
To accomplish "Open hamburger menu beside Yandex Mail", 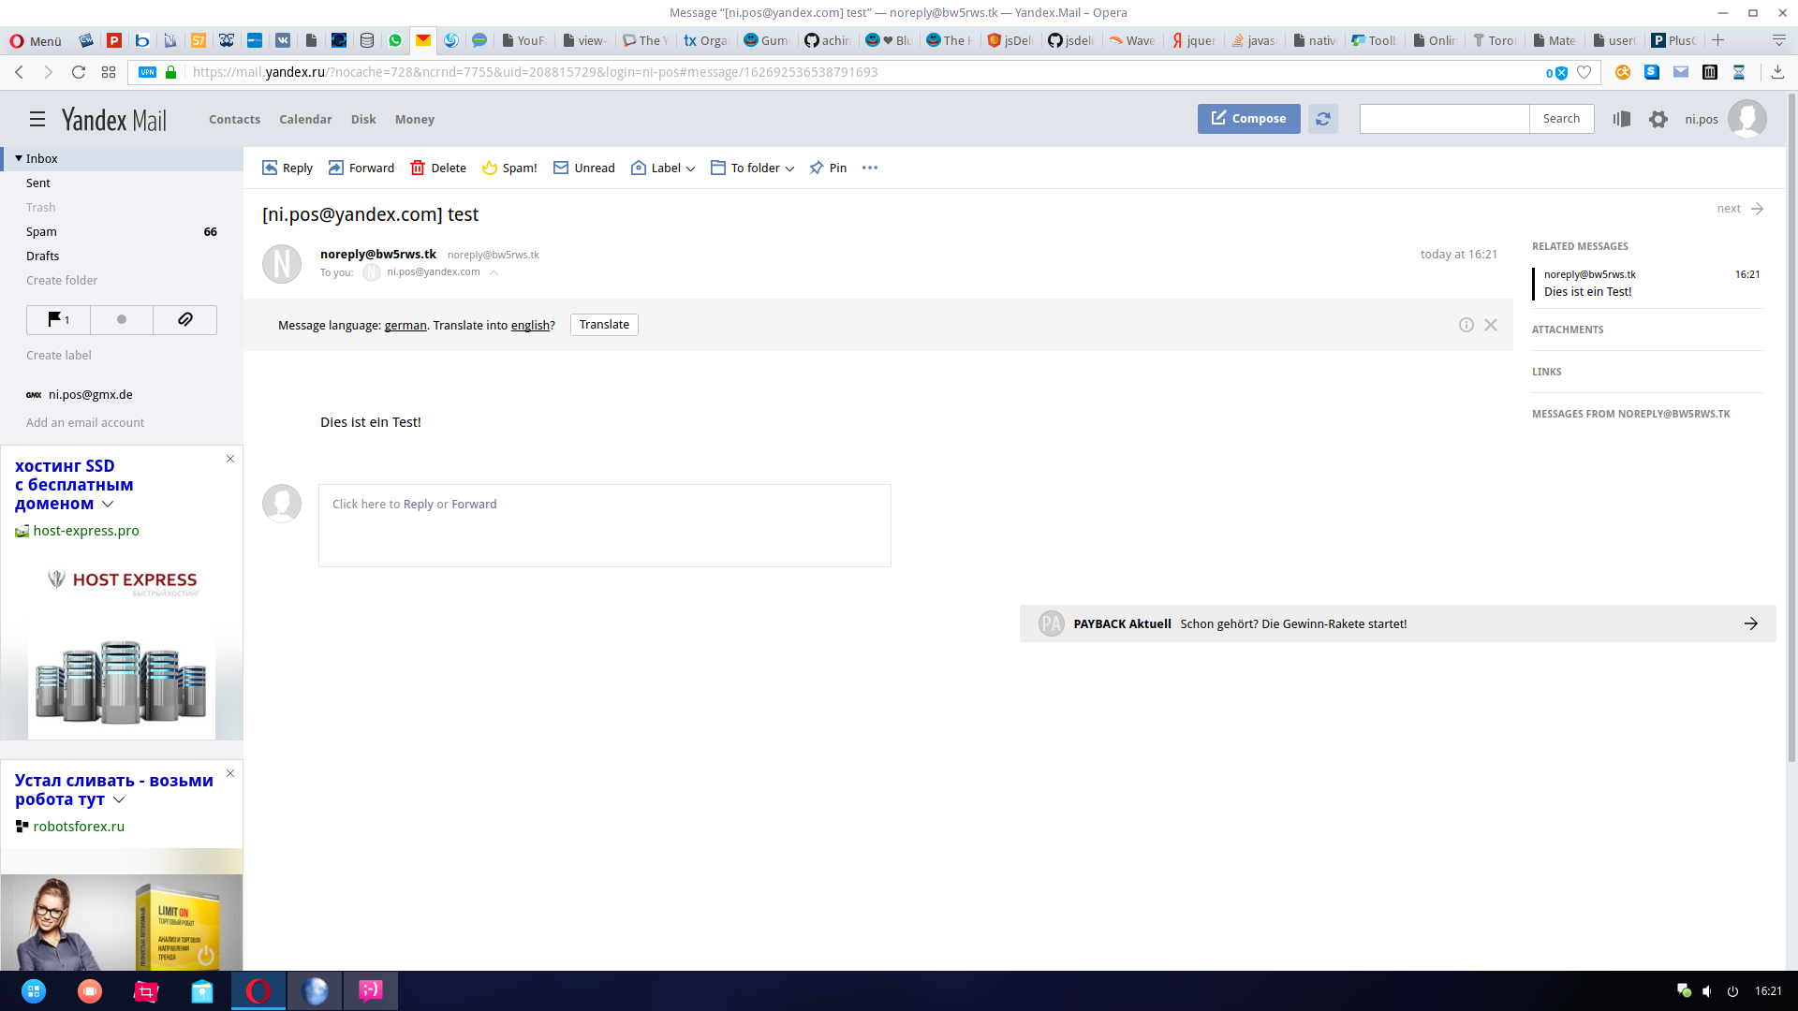I will pyautogui.click(x=37, y=119).
